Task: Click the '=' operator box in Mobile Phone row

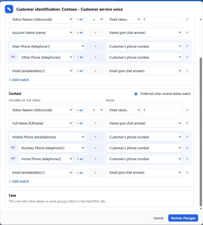Action: pyautogui.click(x=96, y=137)
